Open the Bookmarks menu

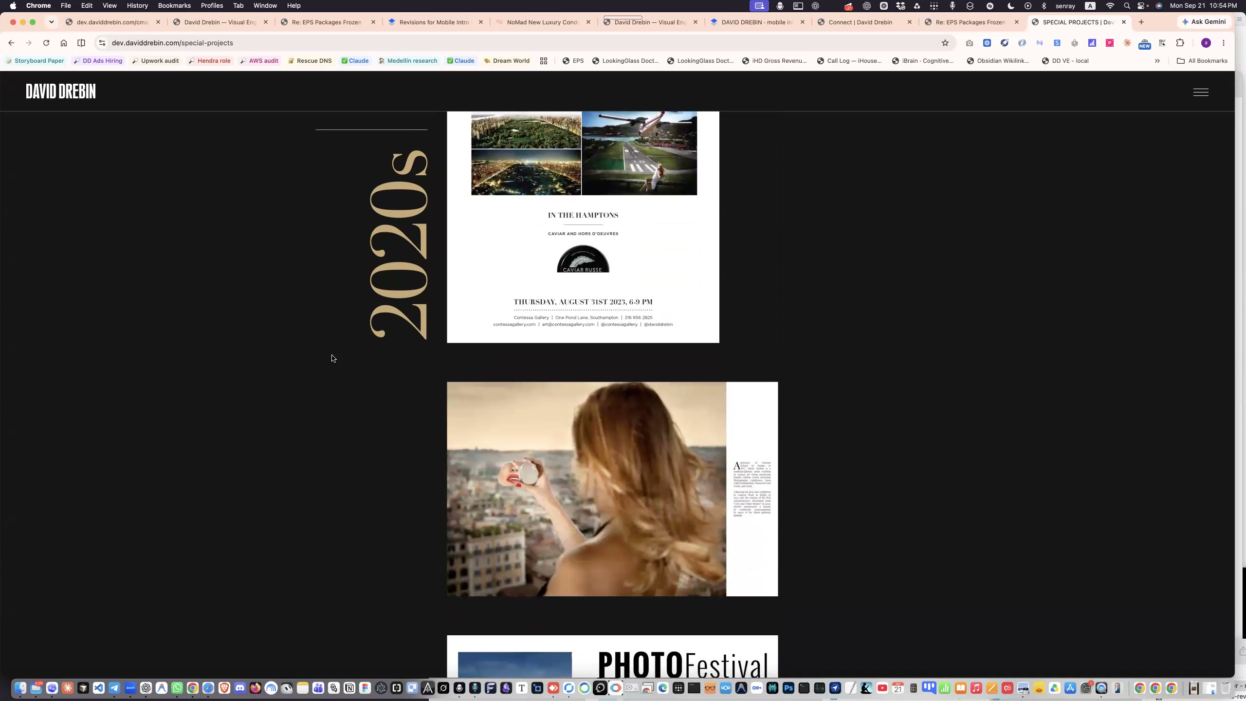tap(174, 6)
